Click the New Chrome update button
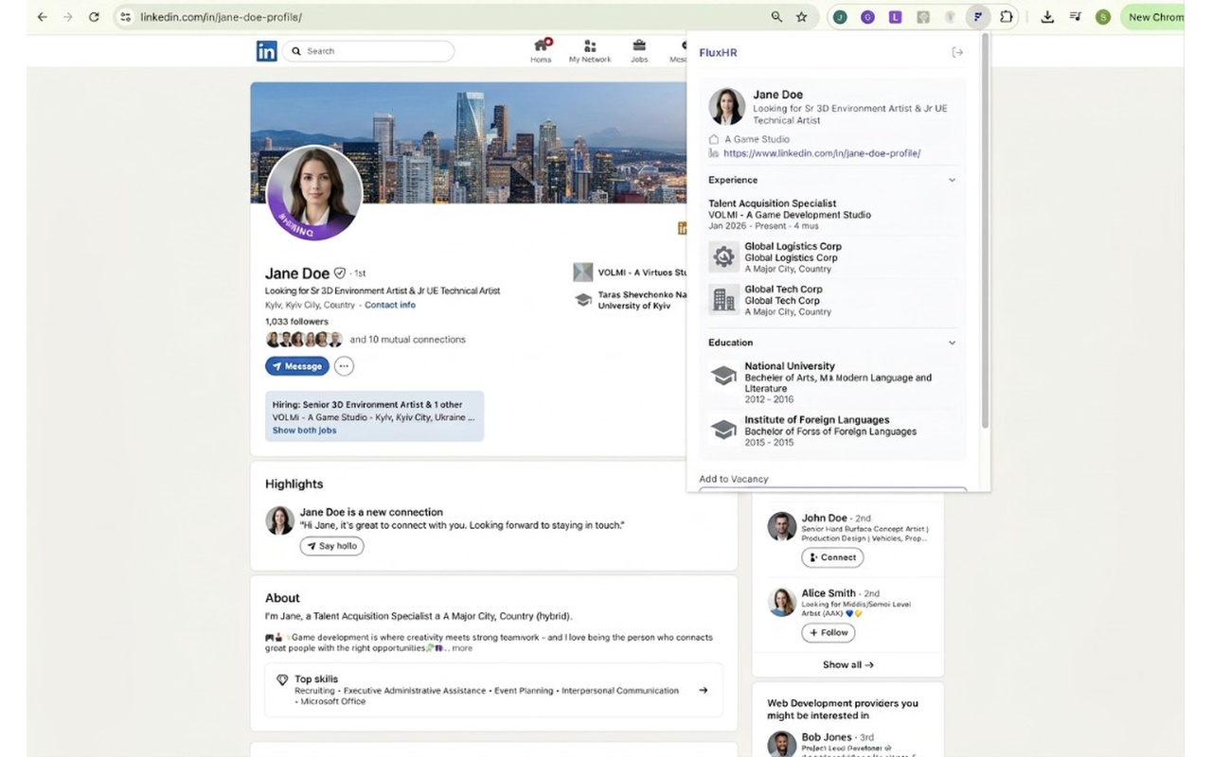The width and height of the screenshot is (1212, 757). tap(1154, 17)
